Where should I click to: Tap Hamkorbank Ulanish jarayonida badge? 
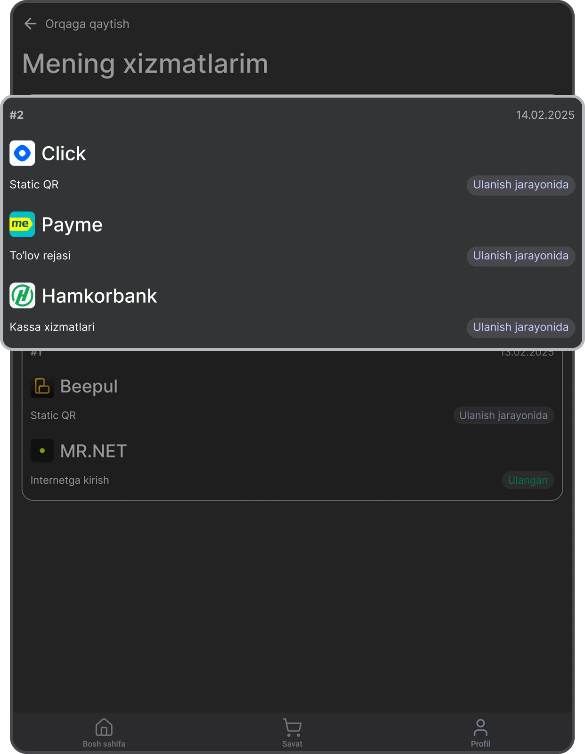coord(521,327)
